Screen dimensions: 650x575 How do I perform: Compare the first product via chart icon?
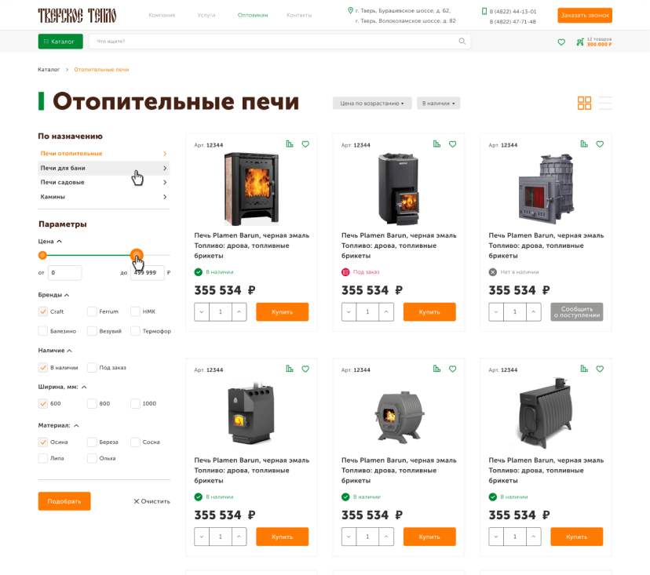tap(290, 144)
